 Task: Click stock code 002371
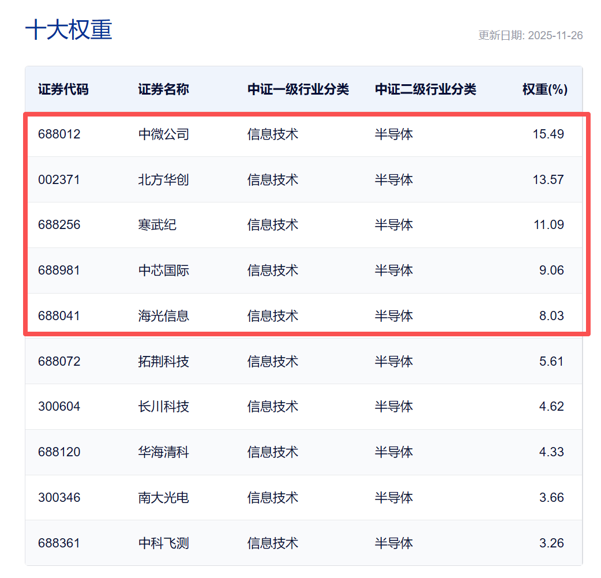tap(59, 179)
